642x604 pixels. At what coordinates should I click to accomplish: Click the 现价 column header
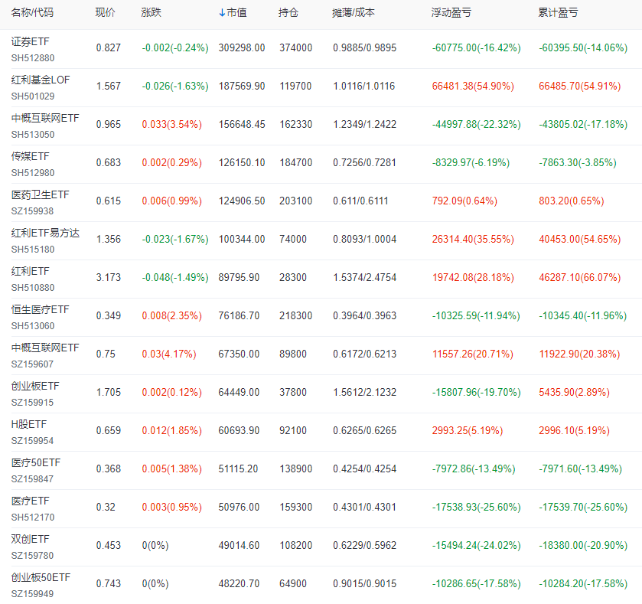coord(106,13)
